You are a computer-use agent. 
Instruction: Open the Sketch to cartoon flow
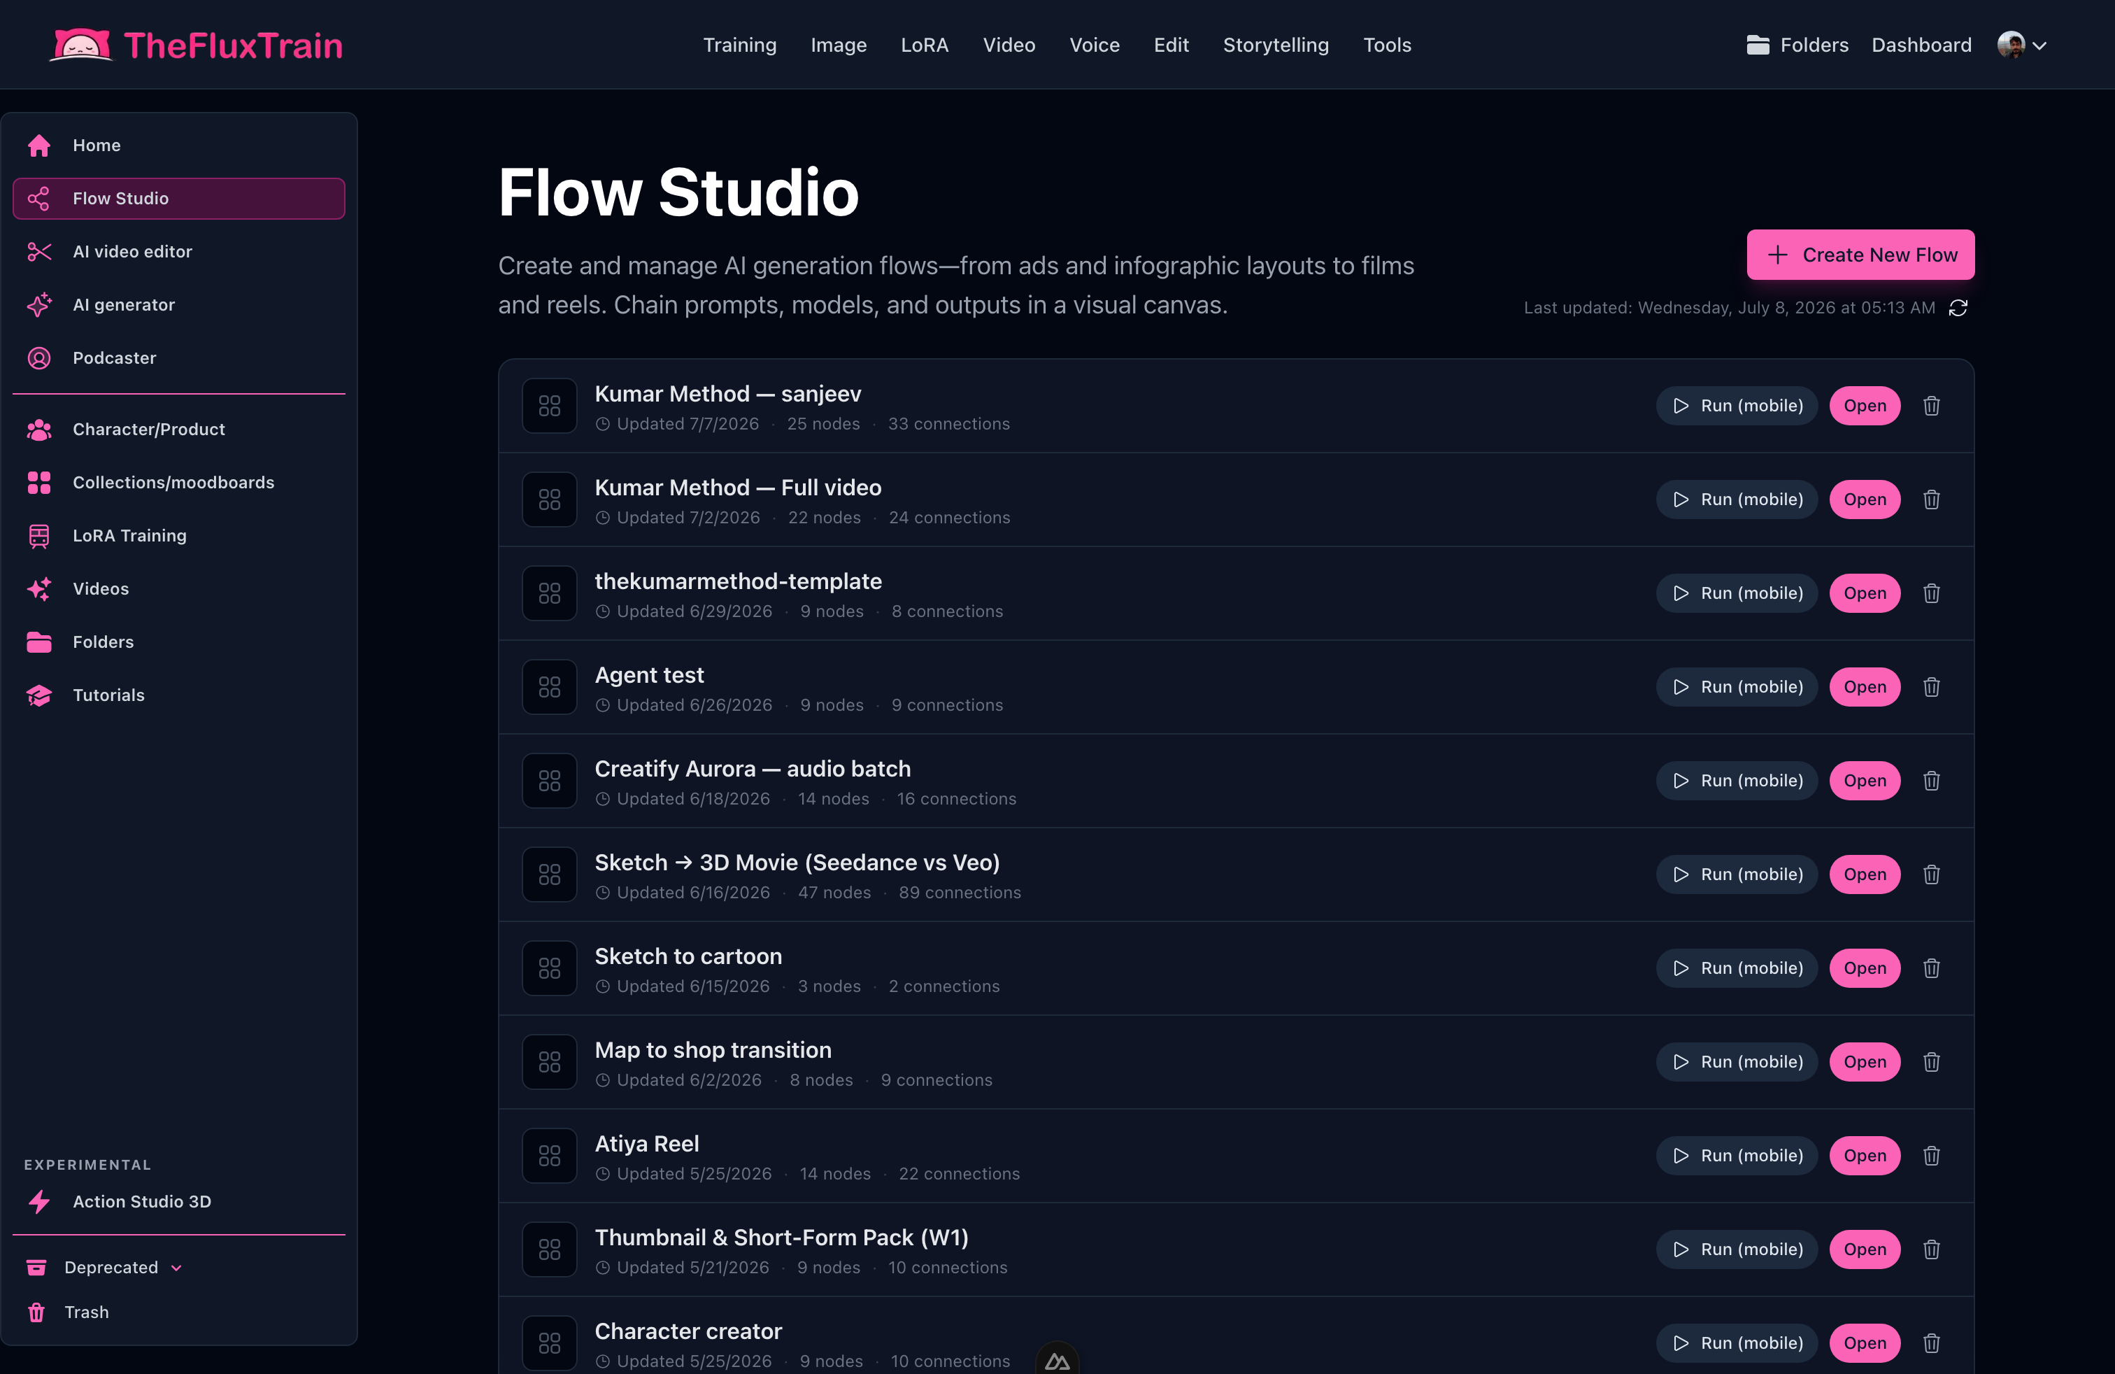[1865, 969]
